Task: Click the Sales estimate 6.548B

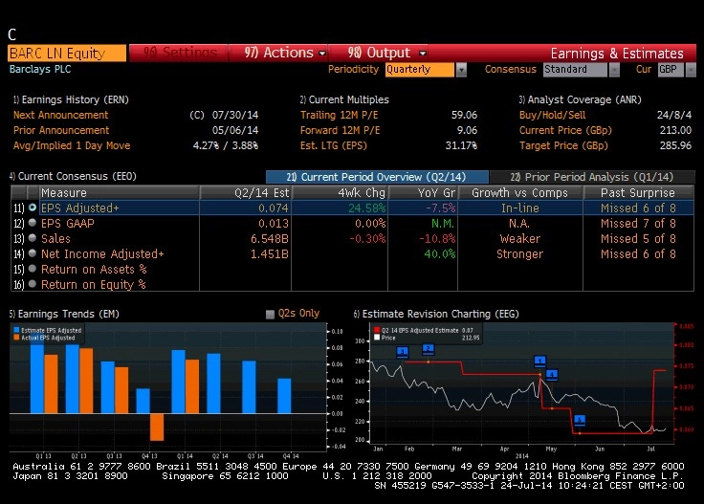Action: click(270, 238)
